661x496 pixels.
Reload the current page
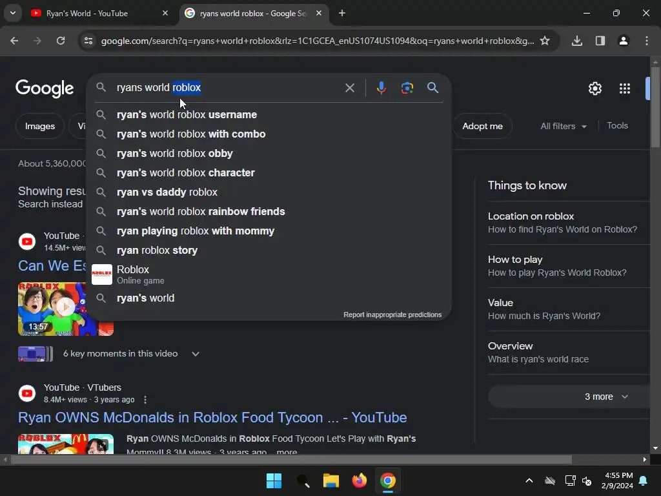61,41
